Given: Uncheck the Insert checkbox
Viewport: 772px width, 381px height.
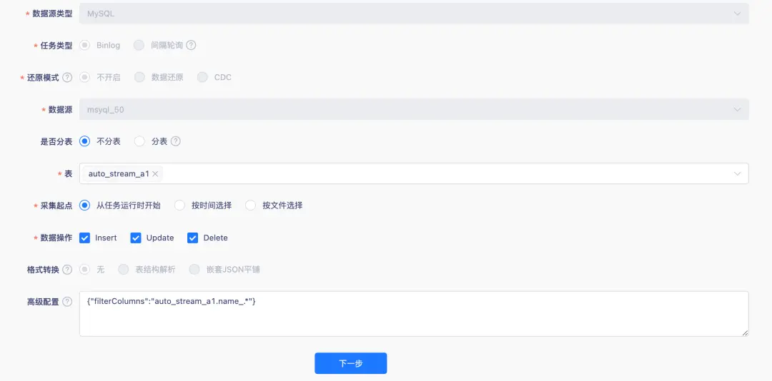Looking at the screenshot, I should [84, 238].
